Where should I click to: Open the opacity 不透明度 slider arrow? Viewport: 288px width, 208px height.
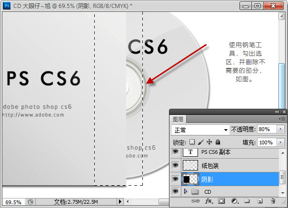(x=279, y=129)
